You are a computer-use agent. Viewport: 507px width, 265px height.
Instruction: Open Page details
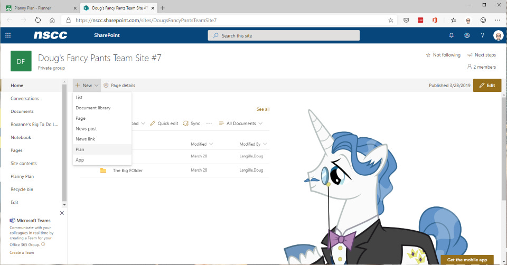pyautogui.click(x=119, y=86)
